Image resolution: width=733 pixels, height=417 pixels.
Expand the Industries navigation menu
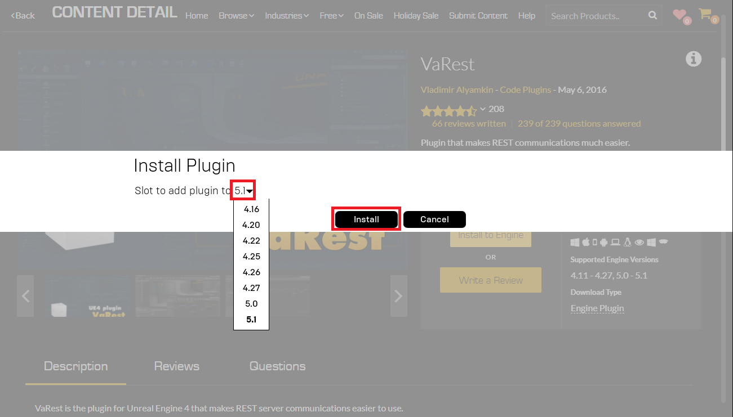287,16
